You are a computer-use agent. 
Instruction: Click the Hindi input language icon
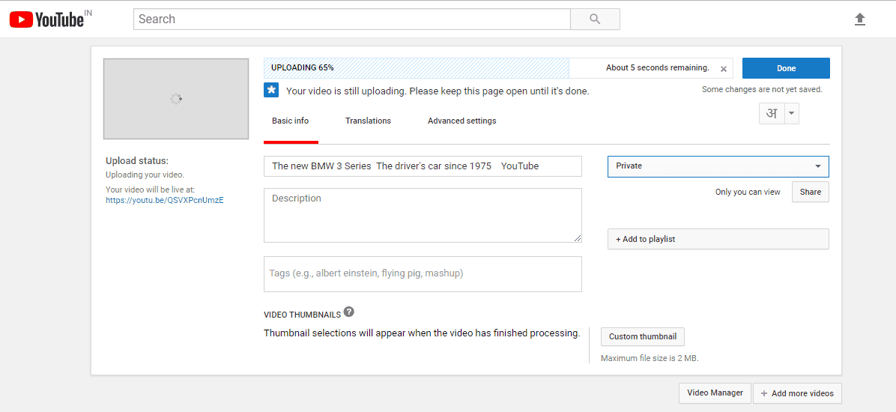[x=772, y=113]
